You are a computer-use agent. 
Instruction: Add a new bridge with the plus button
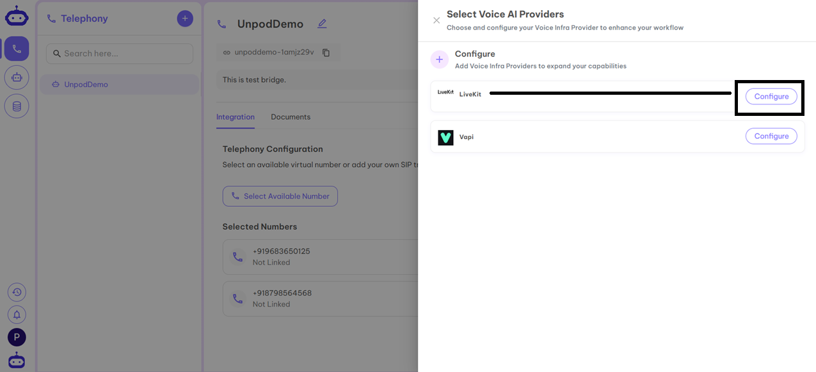pos(184,18)
